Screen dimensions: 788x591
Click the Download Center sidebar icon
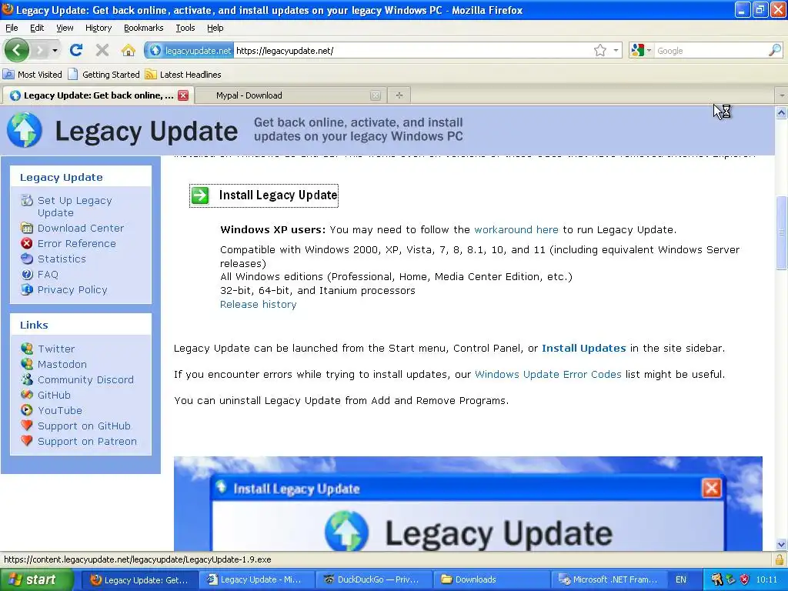(27, 228)
